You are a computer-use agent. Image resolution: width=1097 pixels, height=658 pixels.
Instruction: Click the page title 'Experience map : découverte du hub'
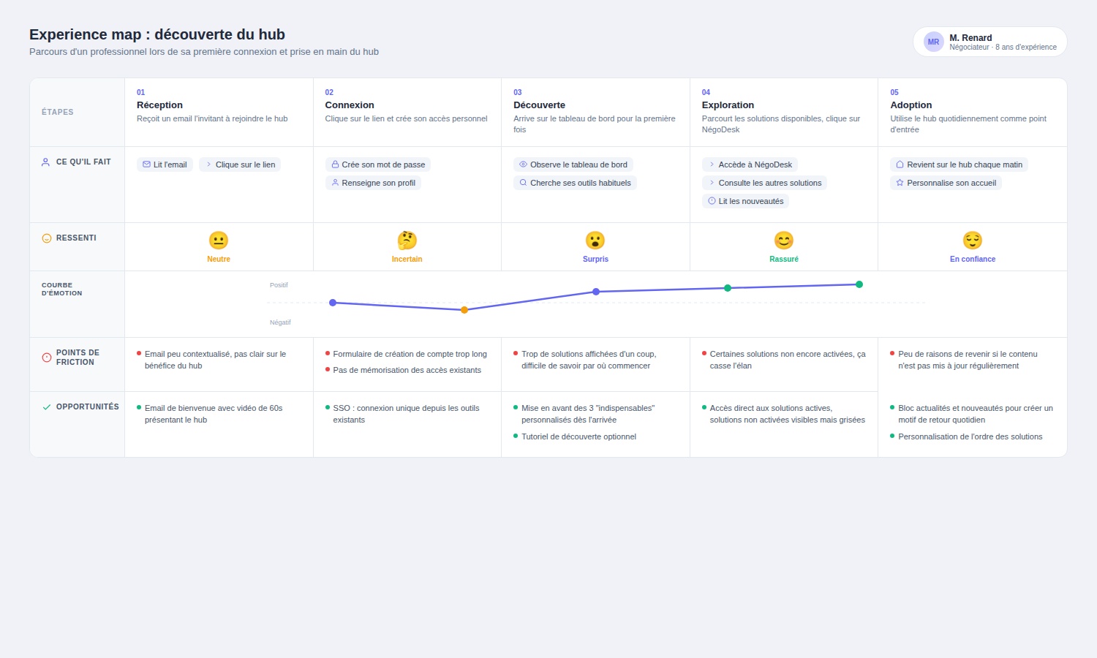(x=157, y=34)
